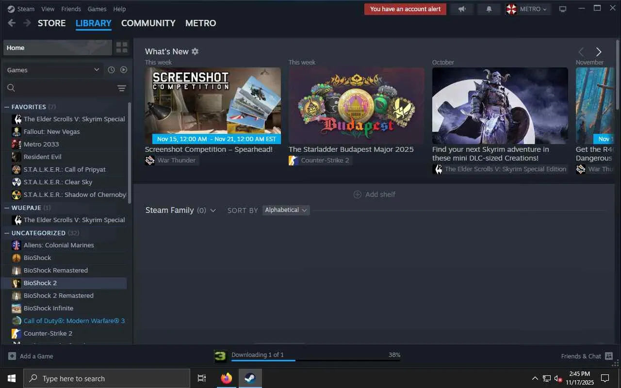Toggle the ready-to-play filter icon
Viewport: 621px width, 388px height.
coord(124,70)
